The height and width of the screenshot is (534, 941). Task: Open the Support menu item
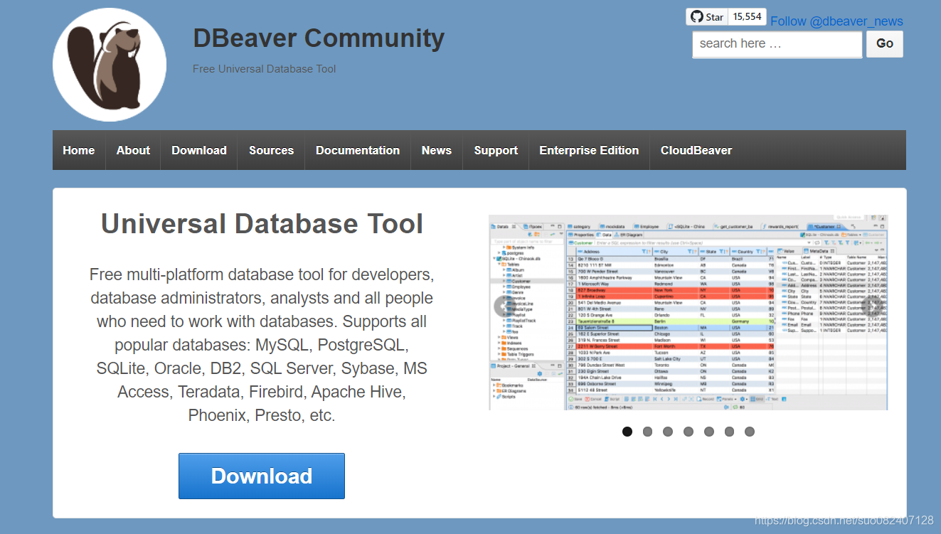[x=496, y=150]
